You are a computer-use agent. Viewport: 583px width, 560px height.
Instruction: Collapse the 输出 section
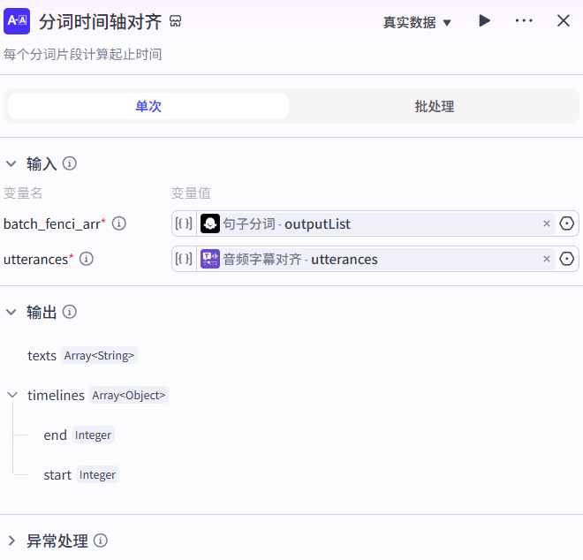11,312
